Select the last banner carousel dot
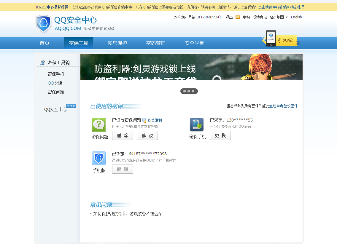Image resolution: width=337 pixels, height=246 pixels. 193,91
